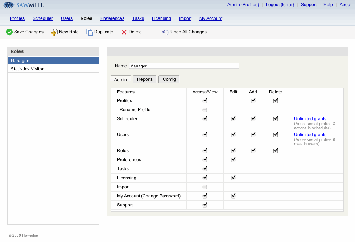Click the Sawmill logo

24,5
